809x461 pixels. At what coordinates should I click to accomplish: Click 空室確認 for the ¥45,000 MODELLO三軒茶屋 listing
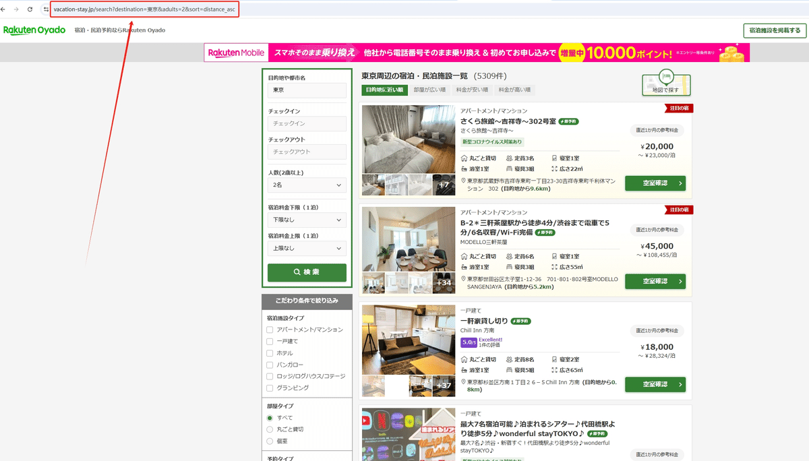(x=655, y=281)
